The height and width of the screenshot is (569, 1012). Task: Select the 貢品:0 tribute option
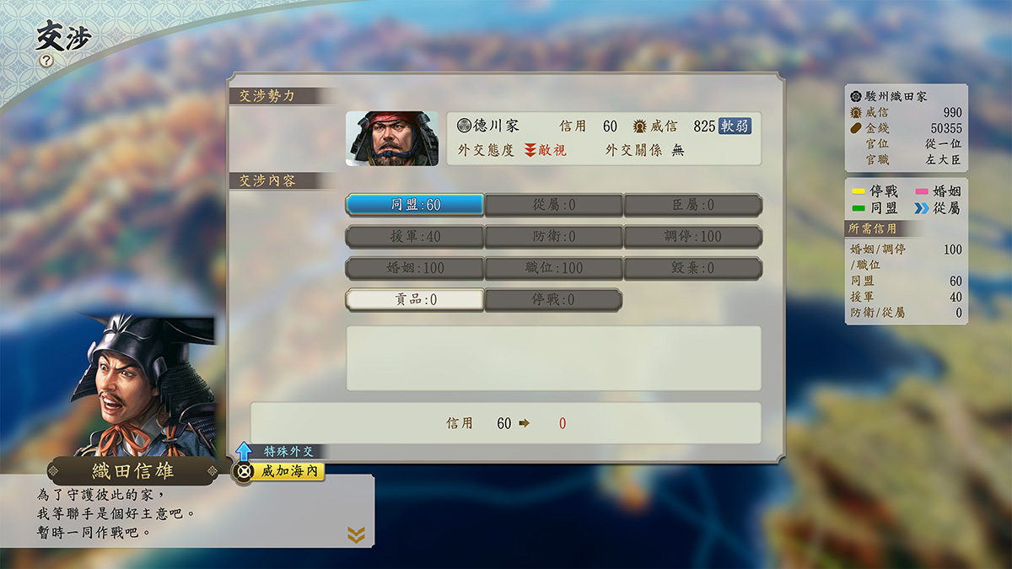415,299
